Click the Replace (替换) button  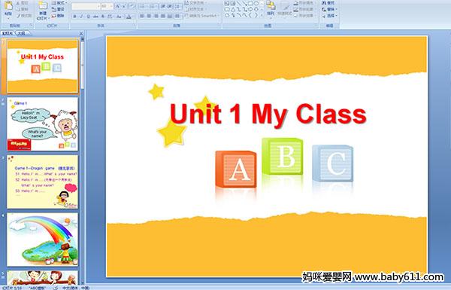click(x=330, y=9)
